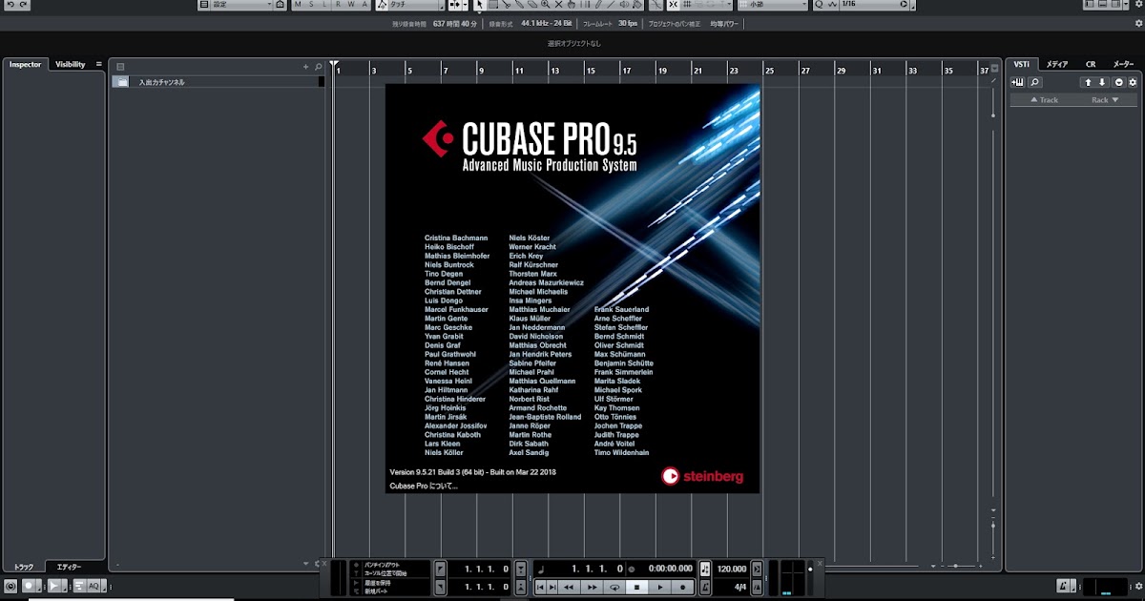Image resolution: width=1145 pixels, height=601 pixels.
Task: Toggle Write automation W button in toolbar
Action: (351, 5)
